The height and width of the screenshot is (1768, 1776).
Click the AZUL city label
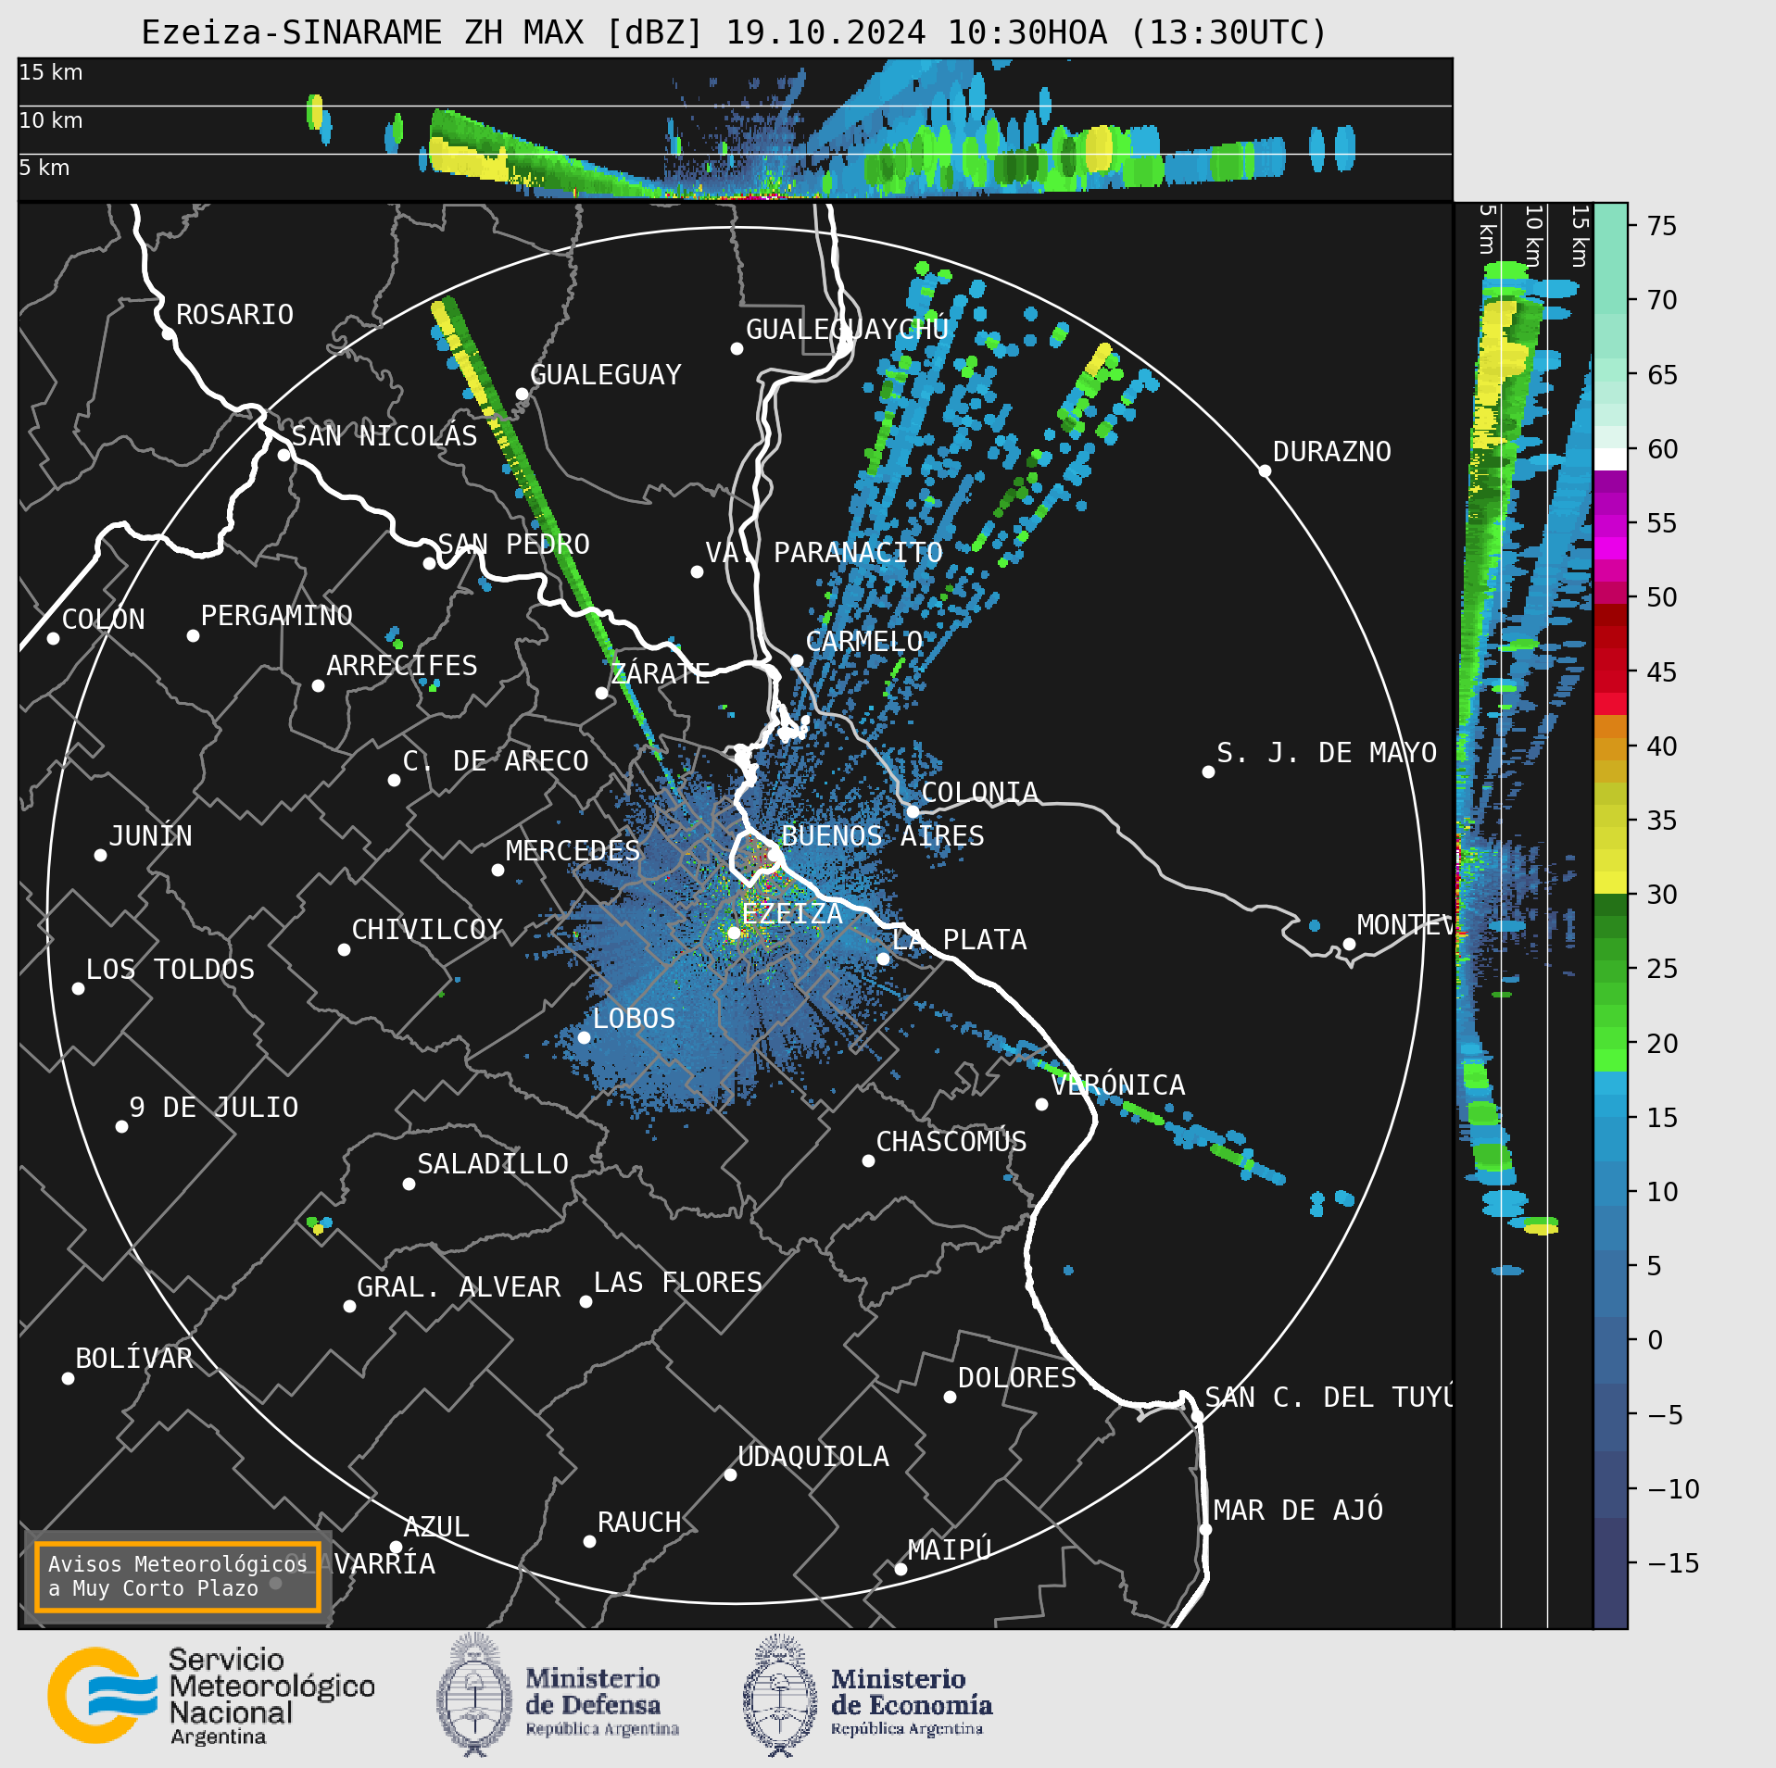436,1527
